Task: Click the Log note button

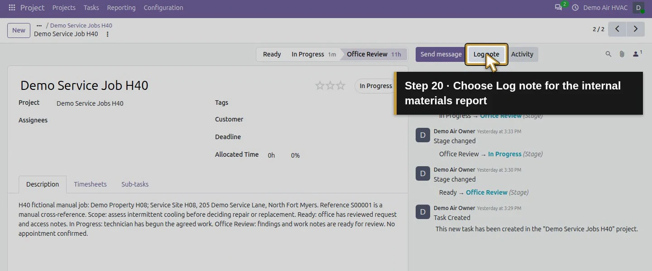Action: pyautogui.click(x=486, y=54)
